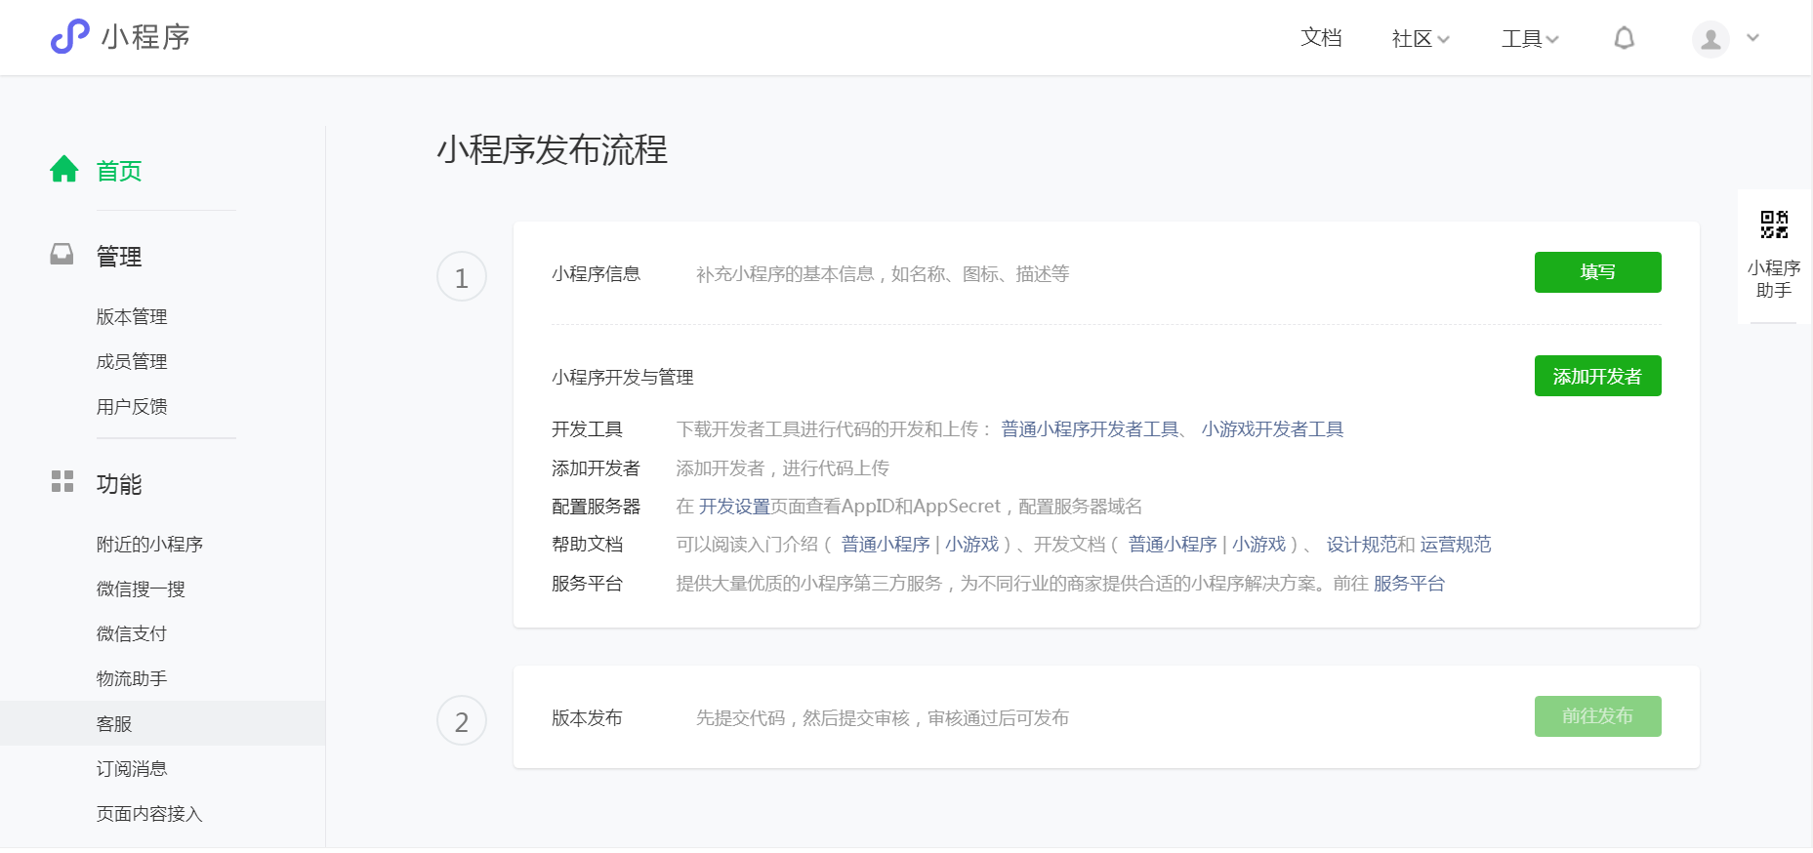This screenshot has width=1813, height=853.
Task: Click the QR code 小程序助手 icon
Action: 1774,223
